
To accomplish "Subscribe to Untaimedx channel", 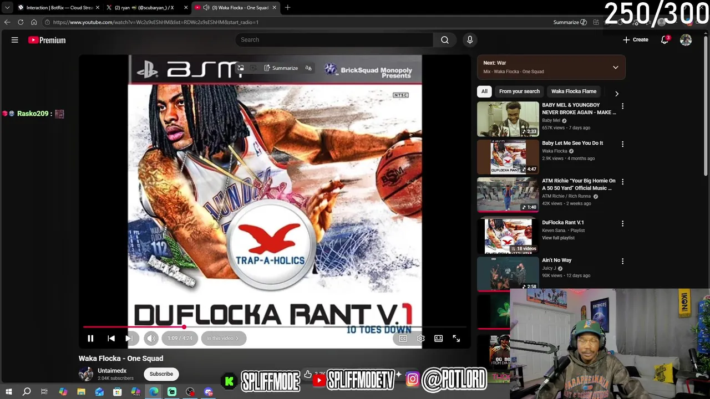I will tap(161, 374).
